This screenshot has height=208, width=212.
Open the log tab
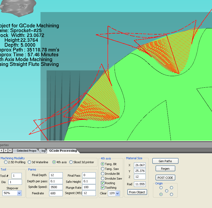click(43, 151)
